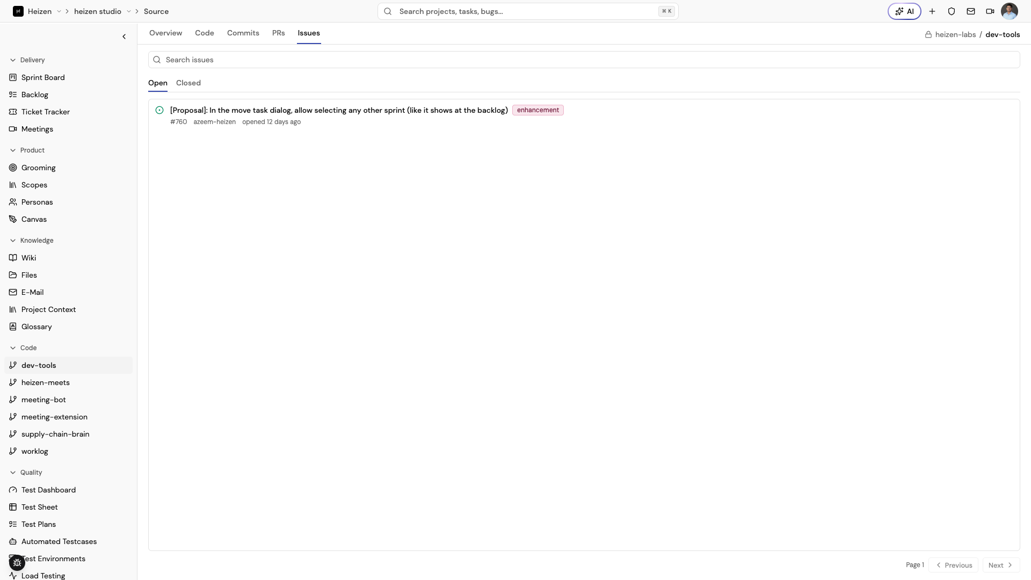
Task: Collapse the Product section
Action: coord(27,150)
